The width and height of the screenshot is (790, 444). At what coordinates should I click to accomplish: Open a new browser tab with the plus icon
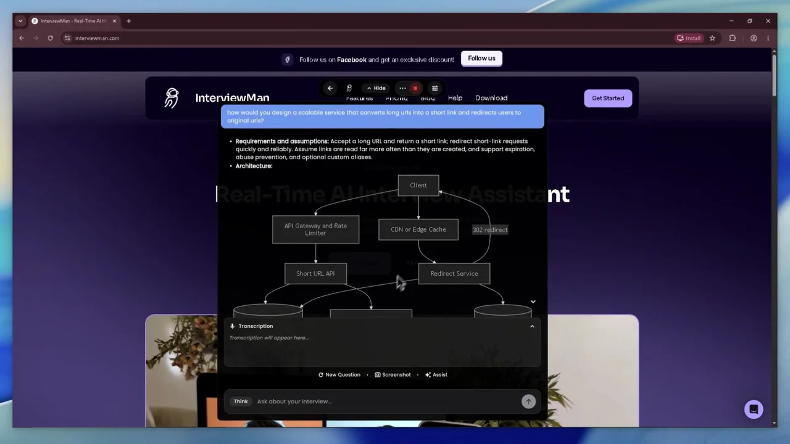coord(128,21)
